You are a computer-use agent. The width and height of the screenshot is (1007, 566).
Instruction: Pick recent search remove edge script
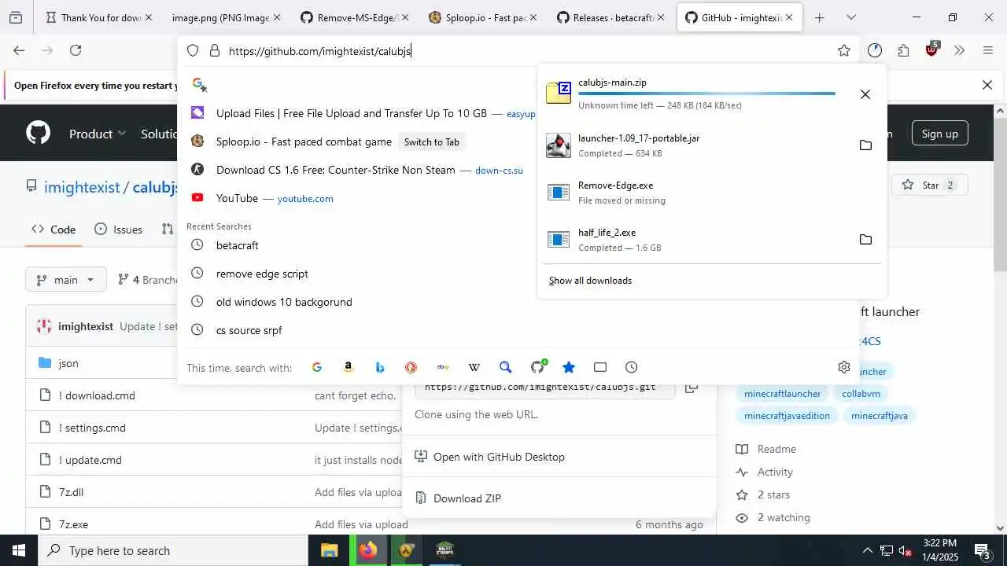coord(262,274)
